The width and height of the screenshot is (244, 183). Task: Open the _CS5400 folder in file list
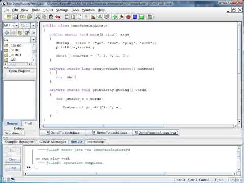(13, 46)
